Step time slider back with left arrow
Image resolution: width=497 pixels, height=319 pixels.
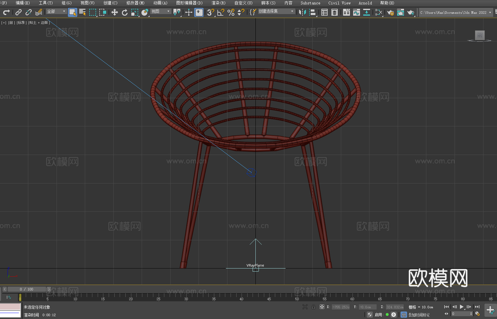click(4, 289)
